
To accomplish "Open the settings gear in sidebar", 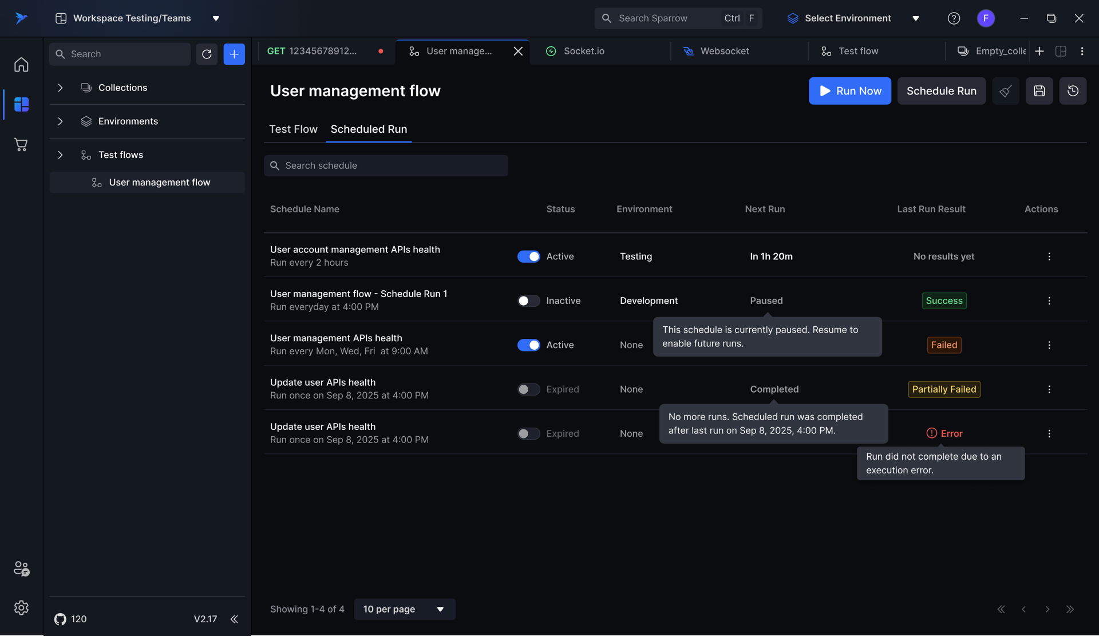I will (x=21, y=607).
